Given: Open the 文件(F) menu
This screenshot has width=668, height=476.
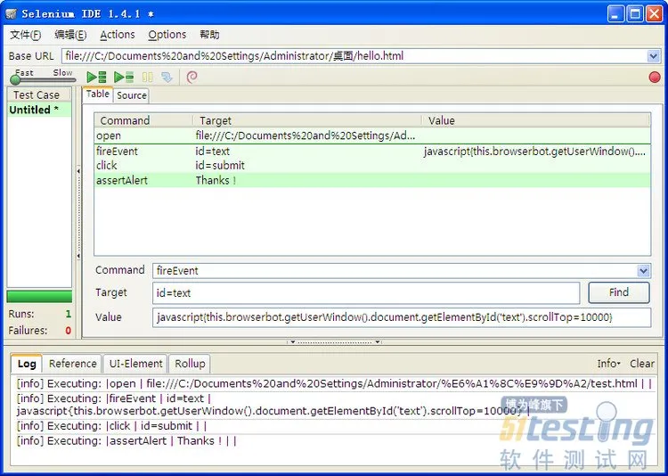Looking at the screenshot, I should pyautogui.click(x=26, y=35).
